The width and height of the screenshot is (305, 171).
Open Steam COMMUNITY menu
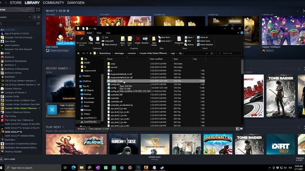tap(53, 3)
